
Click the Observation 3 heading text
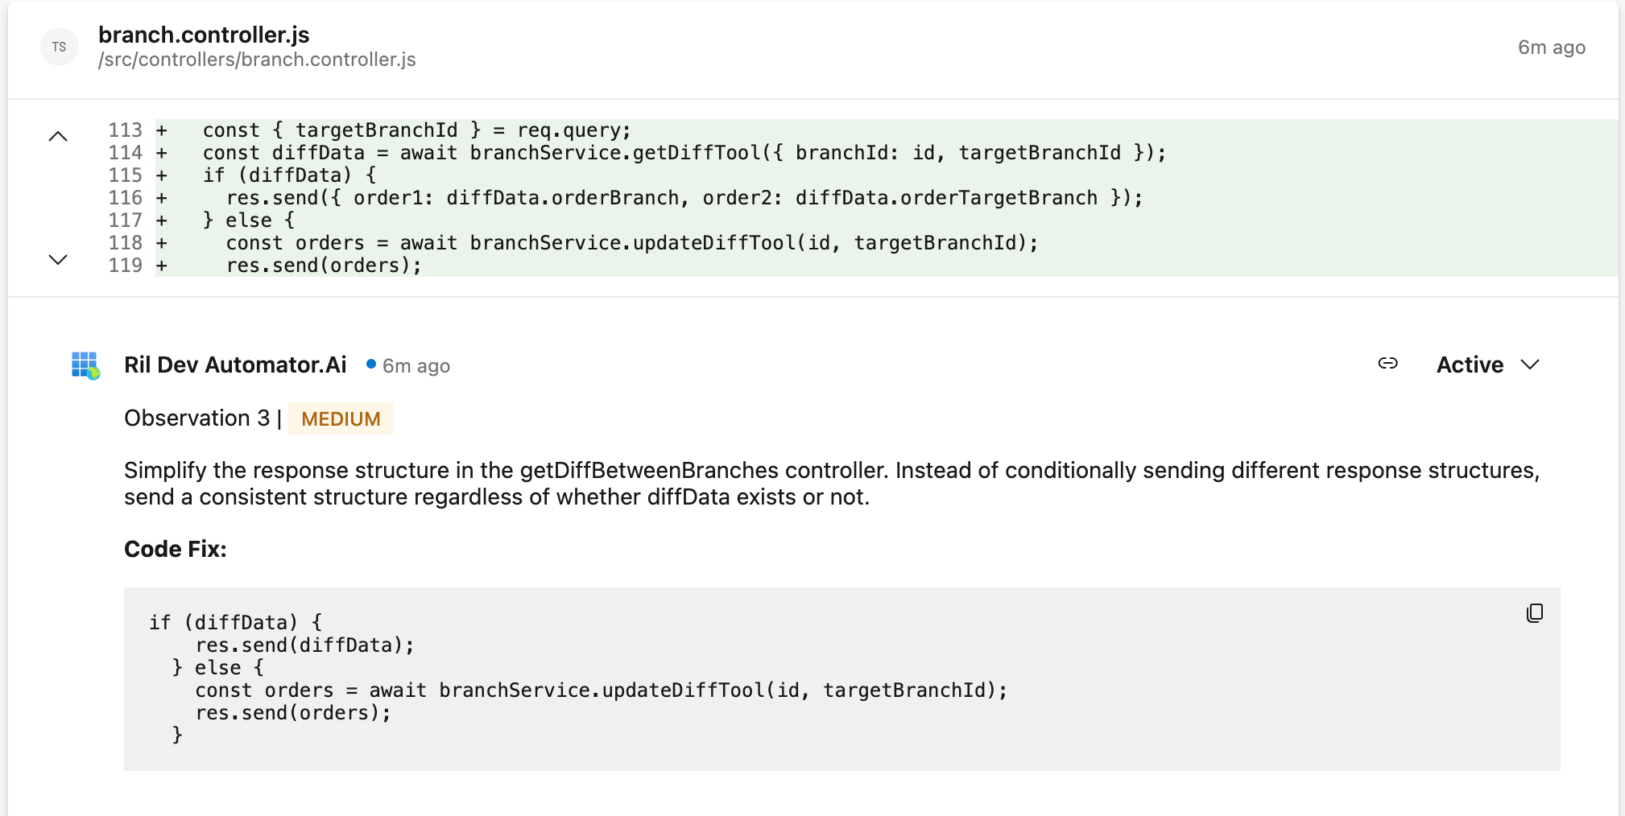coord(196,418)
